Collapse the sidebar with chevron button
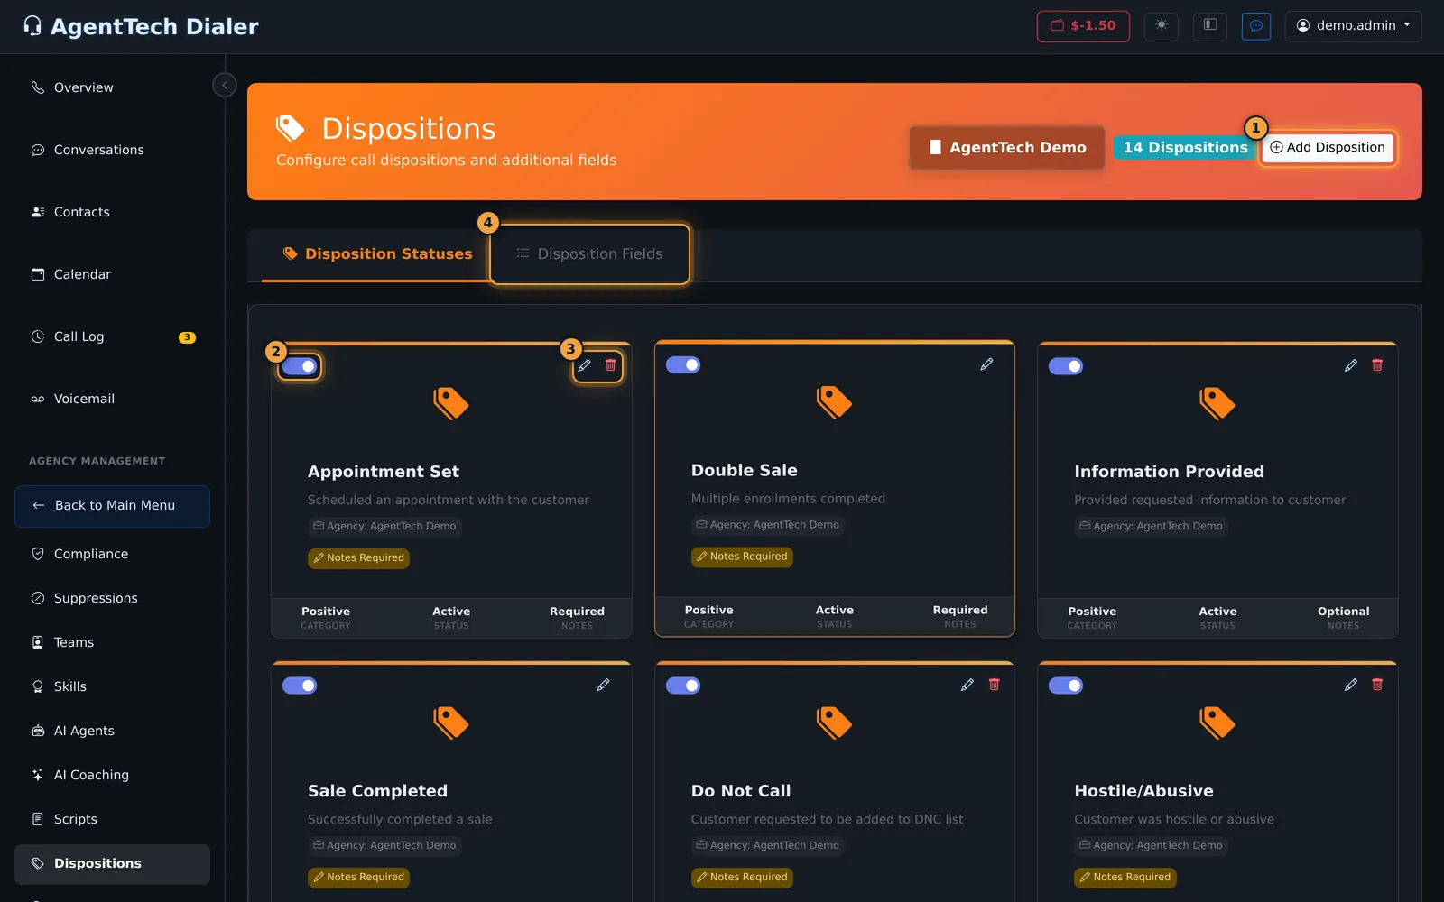1444x902 pixels. pyautogui.click(x=225, y=85)
